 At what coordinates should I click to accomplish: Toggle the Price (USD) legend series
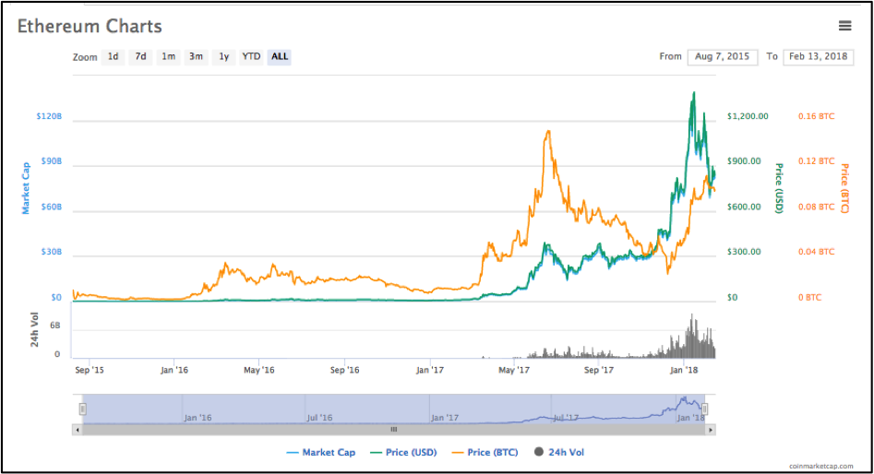pyautogui.click(x=403, y=452)
